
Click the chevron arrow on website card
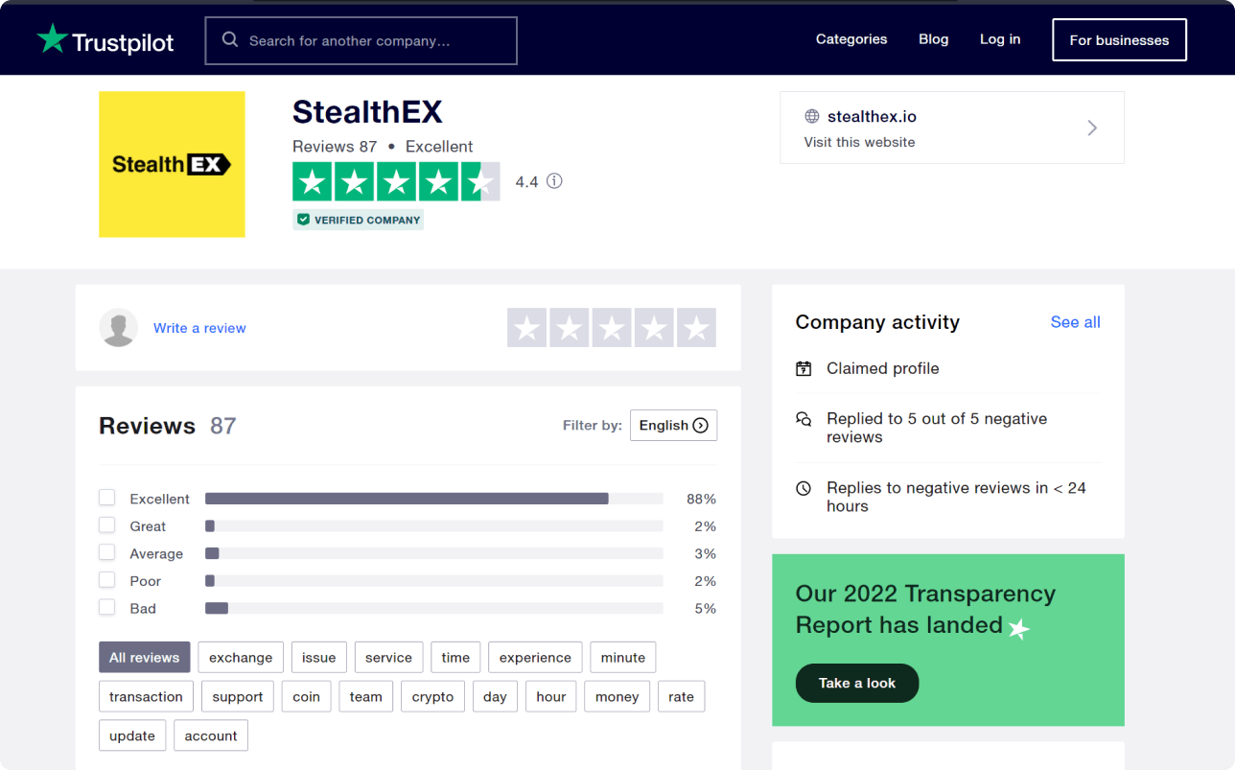click(x=1092, y=128)
